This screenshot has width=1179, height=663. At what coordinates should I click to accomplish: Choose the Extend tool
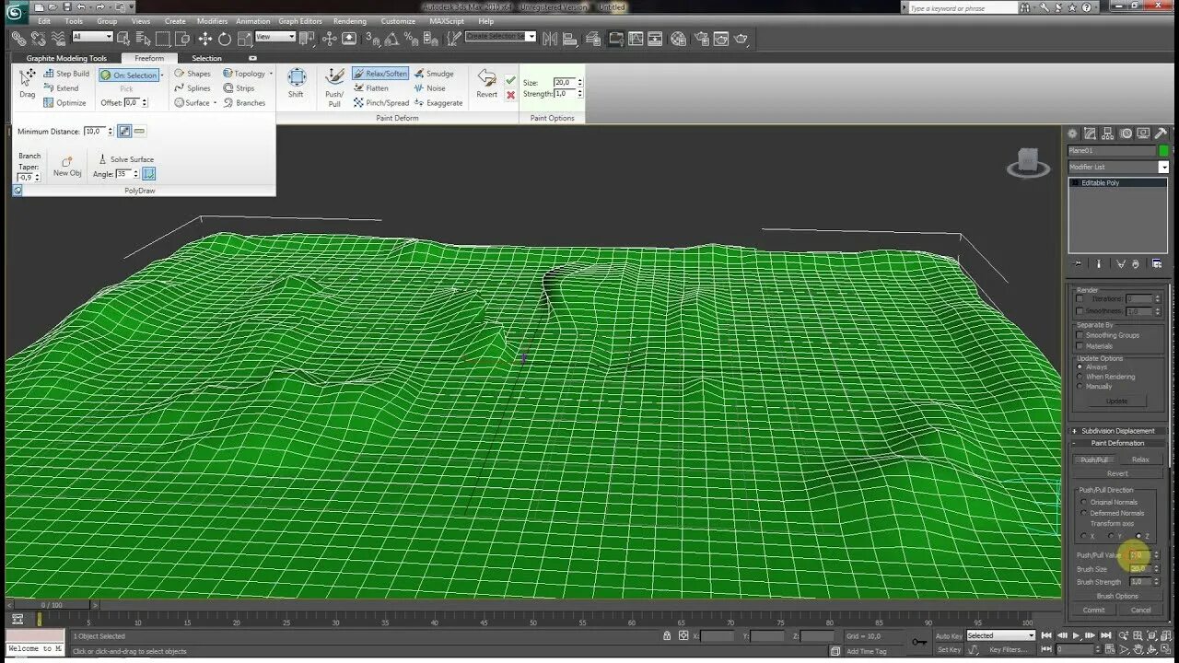(x=61, y=88)
